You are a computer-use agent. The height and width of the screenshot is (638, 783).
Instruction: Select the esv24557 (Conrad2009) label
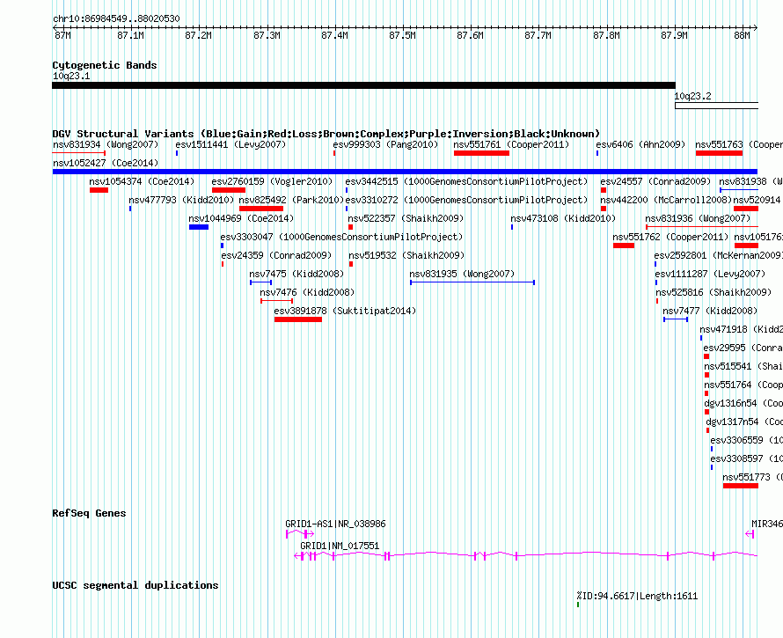point(655,181)
